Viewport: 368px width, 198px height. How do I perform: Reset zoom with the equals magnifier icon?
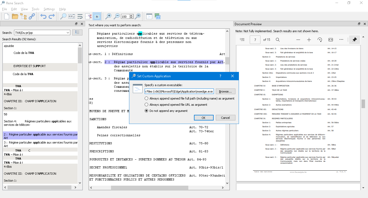click(138, 16)
